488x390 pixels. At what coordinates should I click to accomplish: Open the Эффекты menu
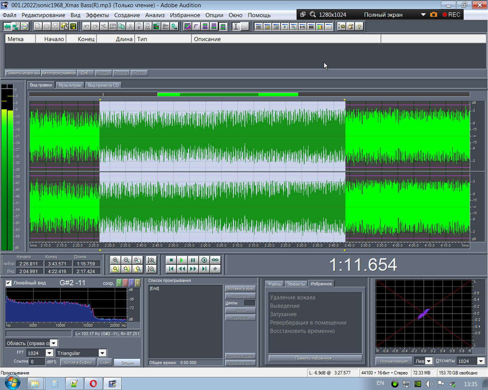97,15
